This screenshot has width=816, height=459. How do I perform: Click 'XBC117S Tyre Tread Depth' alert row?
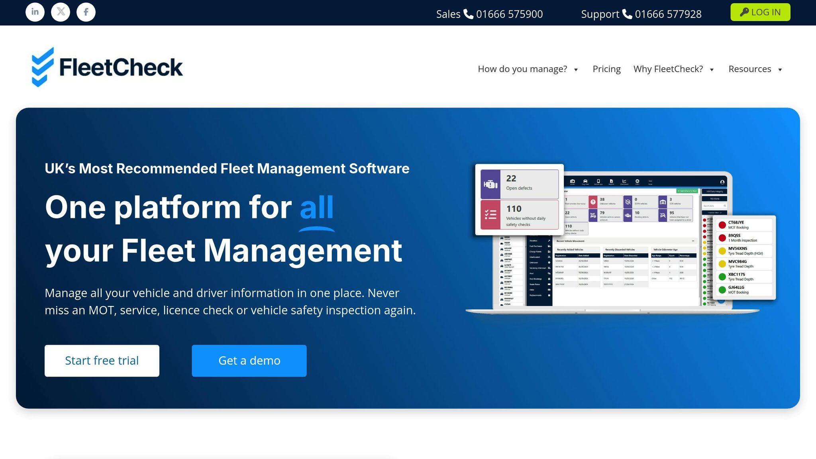pos(745,277)
